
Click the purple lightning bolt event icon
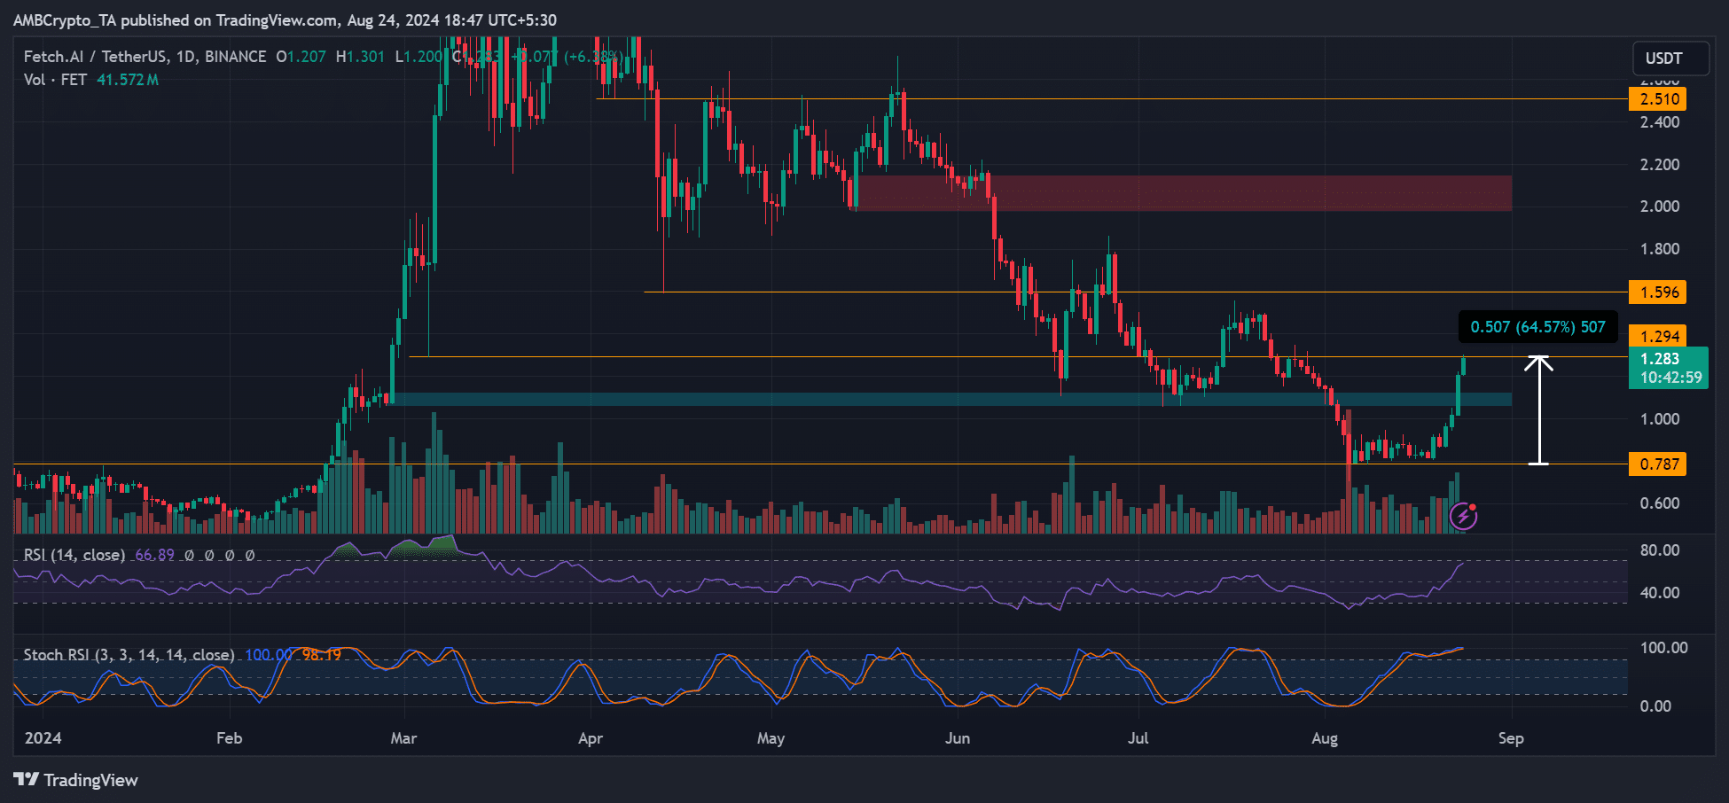click(1463, 515)
